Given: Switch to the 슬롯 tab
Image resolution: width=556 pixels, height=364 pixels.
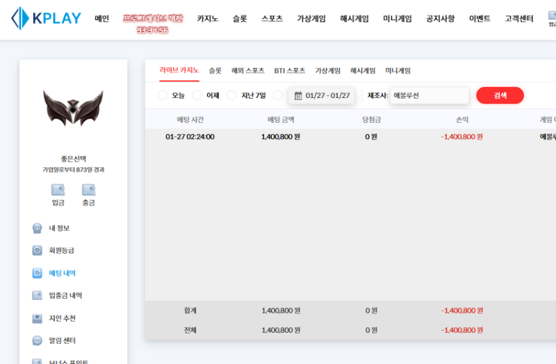Looking at the screenshot, I should (x=215, y=71).
